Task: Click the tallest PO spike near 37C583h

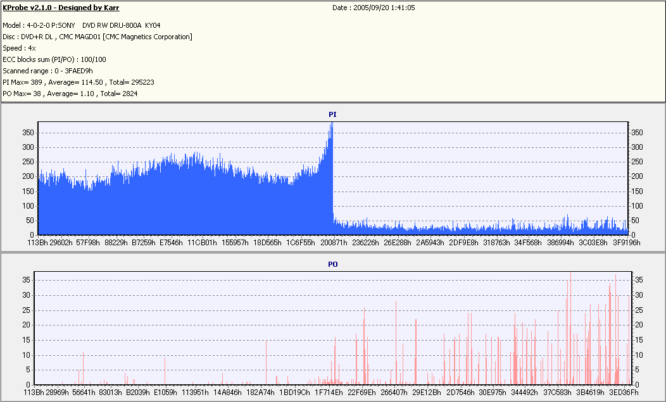Action: (570, 328)
